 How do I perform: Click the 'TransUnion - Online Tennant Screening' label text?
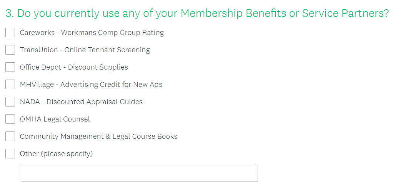tap(85, 50)
